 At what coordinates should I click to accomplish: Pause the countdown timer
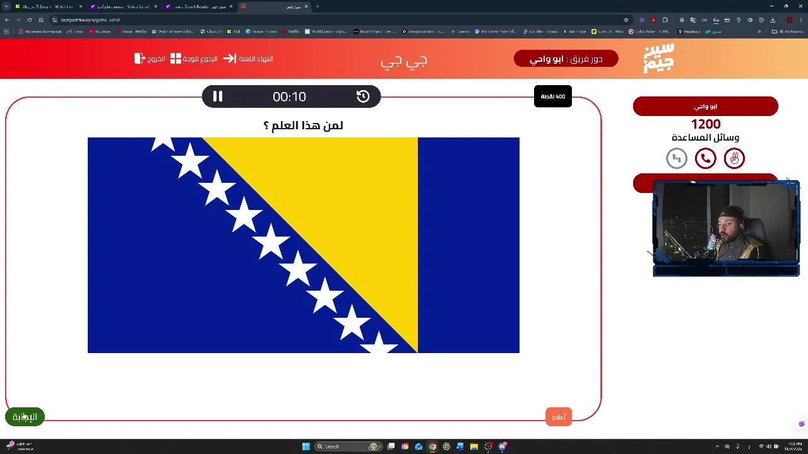pos(218,96)
